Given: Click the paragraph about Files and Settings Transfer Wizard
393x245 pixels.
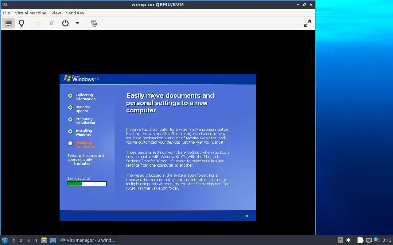Looking at the screenshot, I should (x=177, y=159).
